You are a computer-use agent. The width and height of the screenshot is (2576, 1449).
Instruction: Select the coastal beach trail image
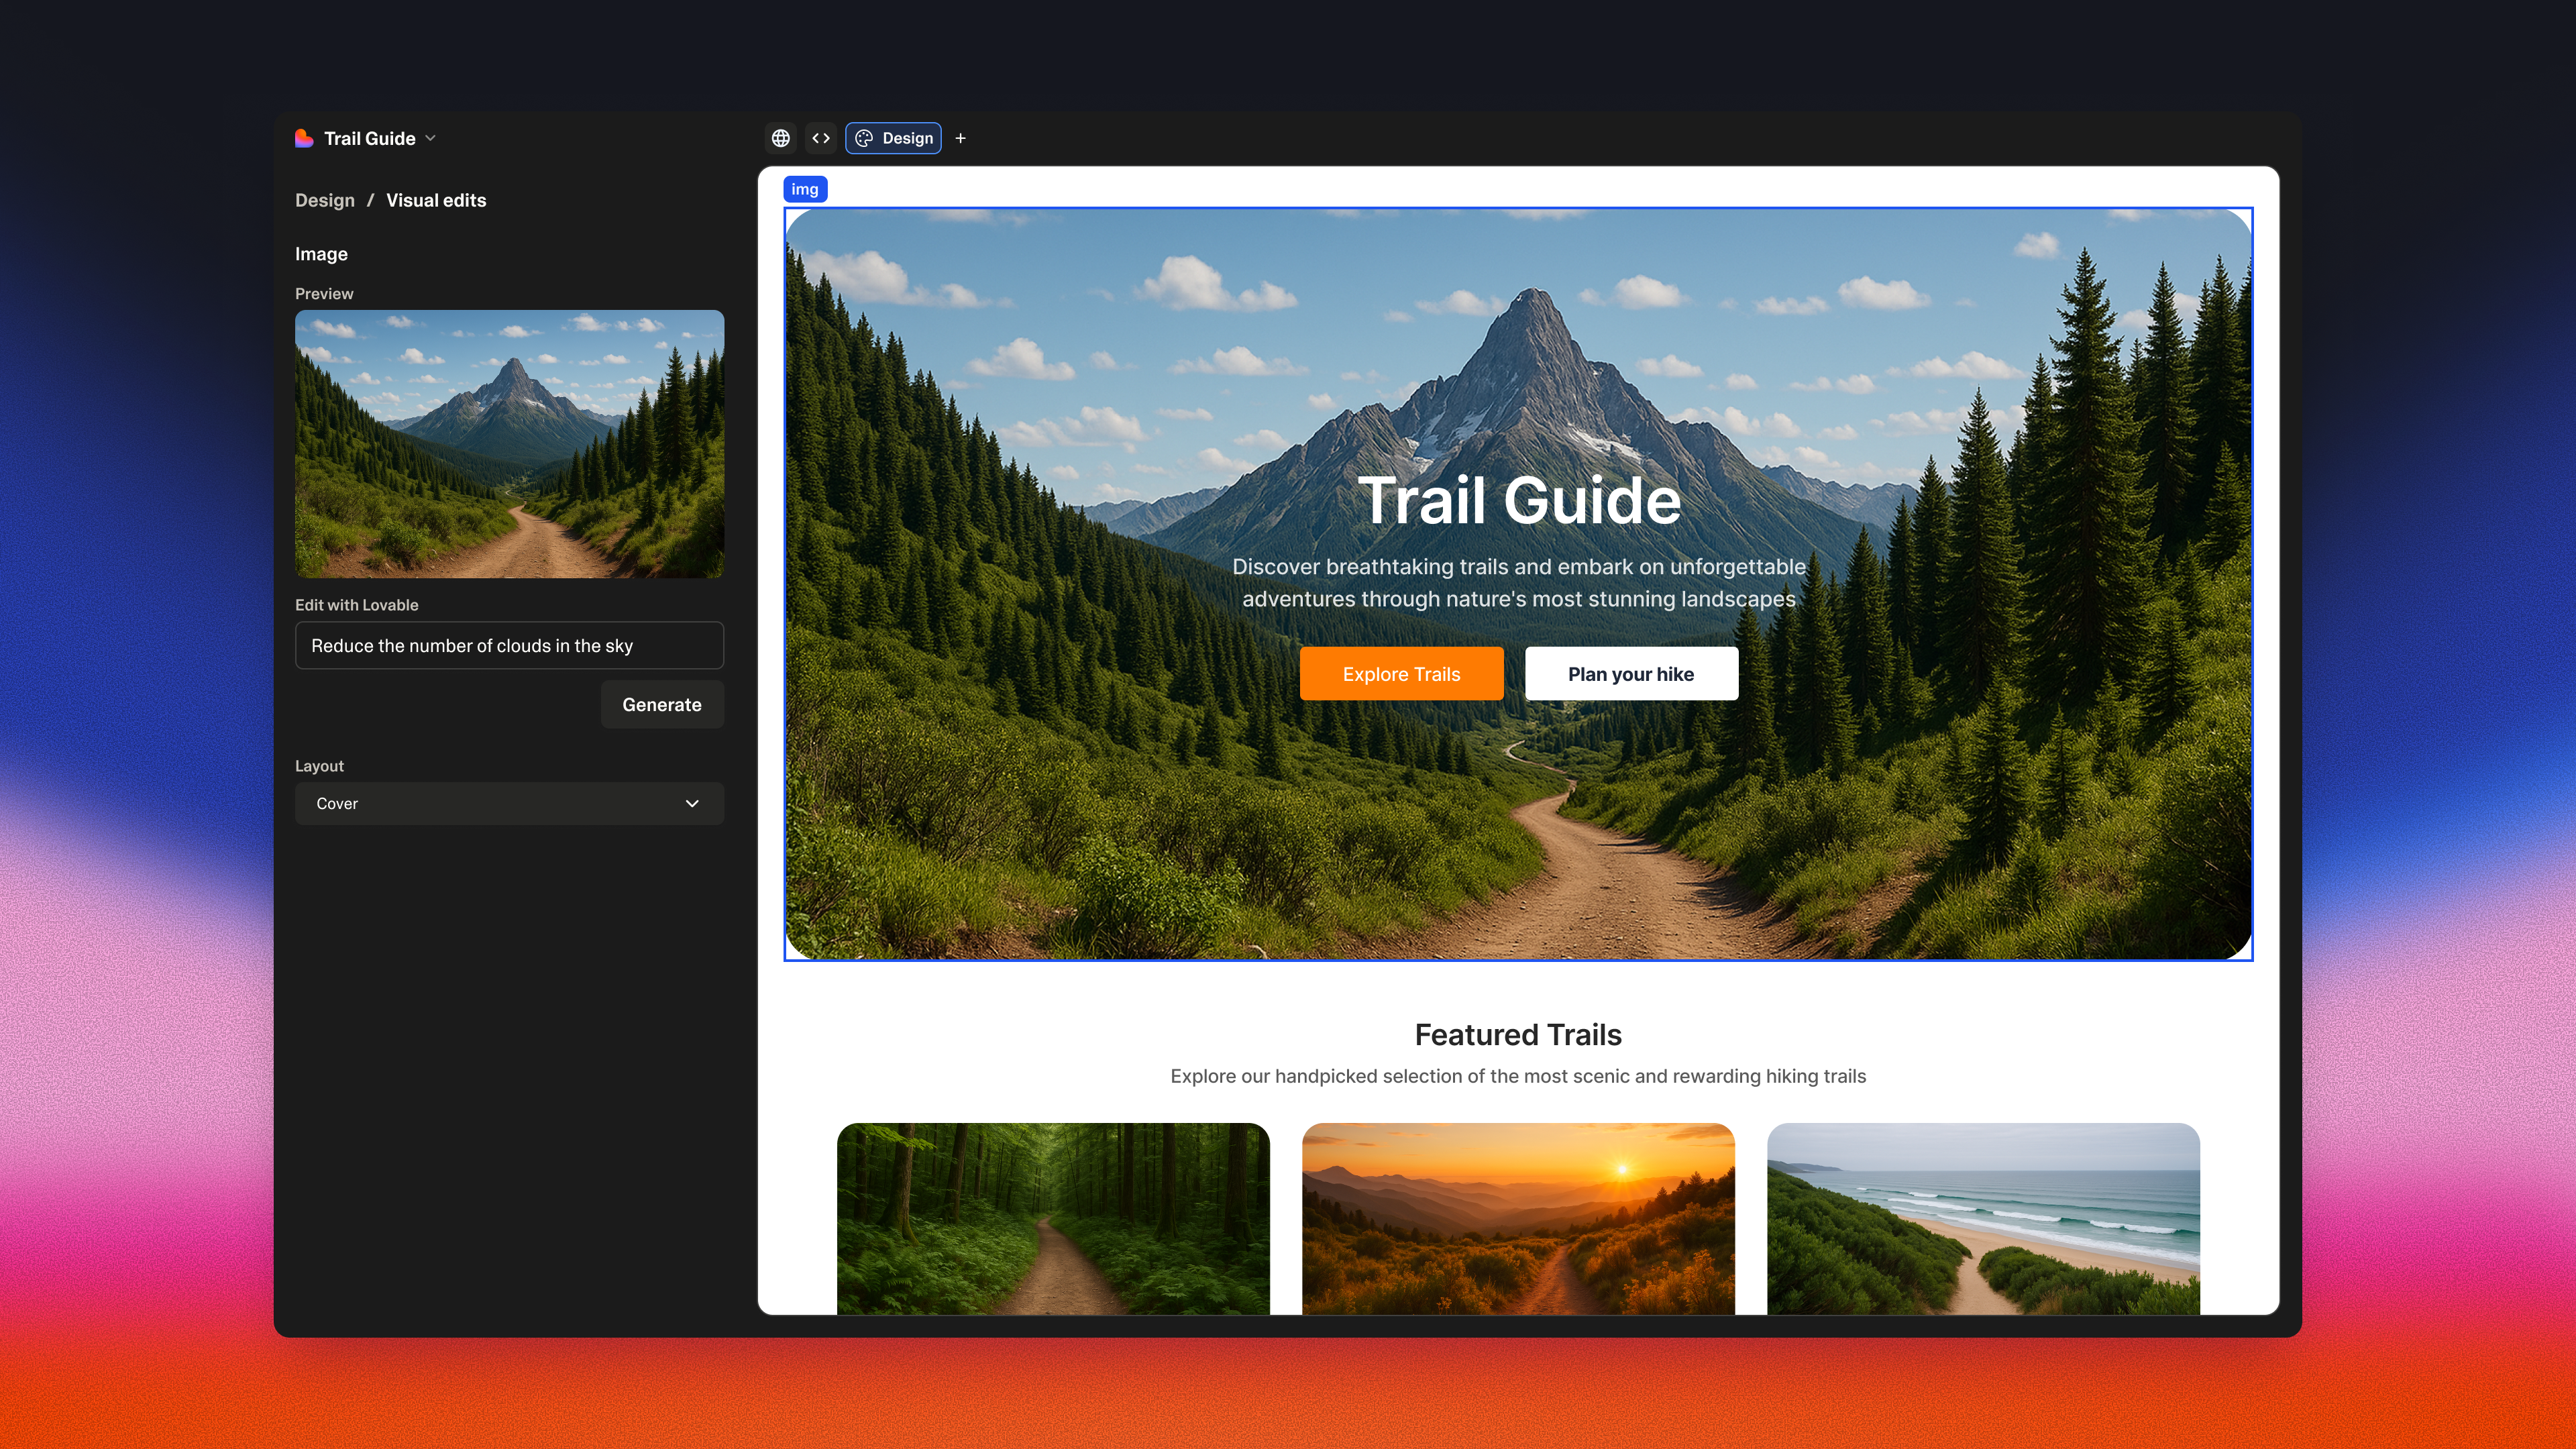pos(1982,1217)
